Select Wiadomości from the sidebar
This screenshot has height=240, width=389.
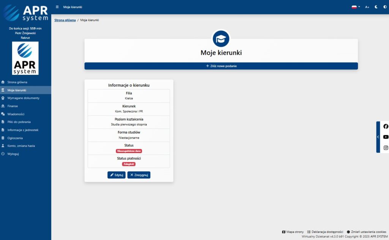coord(16,114)
